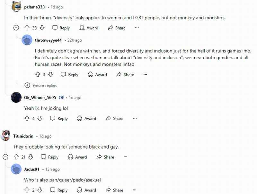Screen dimensions: 257x194
Task: Reply to Jadus91's comment
Action: click(59, 190)
